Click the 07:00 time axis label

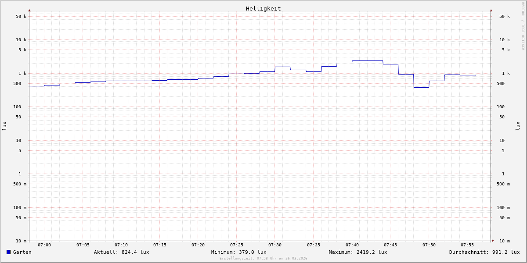pos(44,245)
